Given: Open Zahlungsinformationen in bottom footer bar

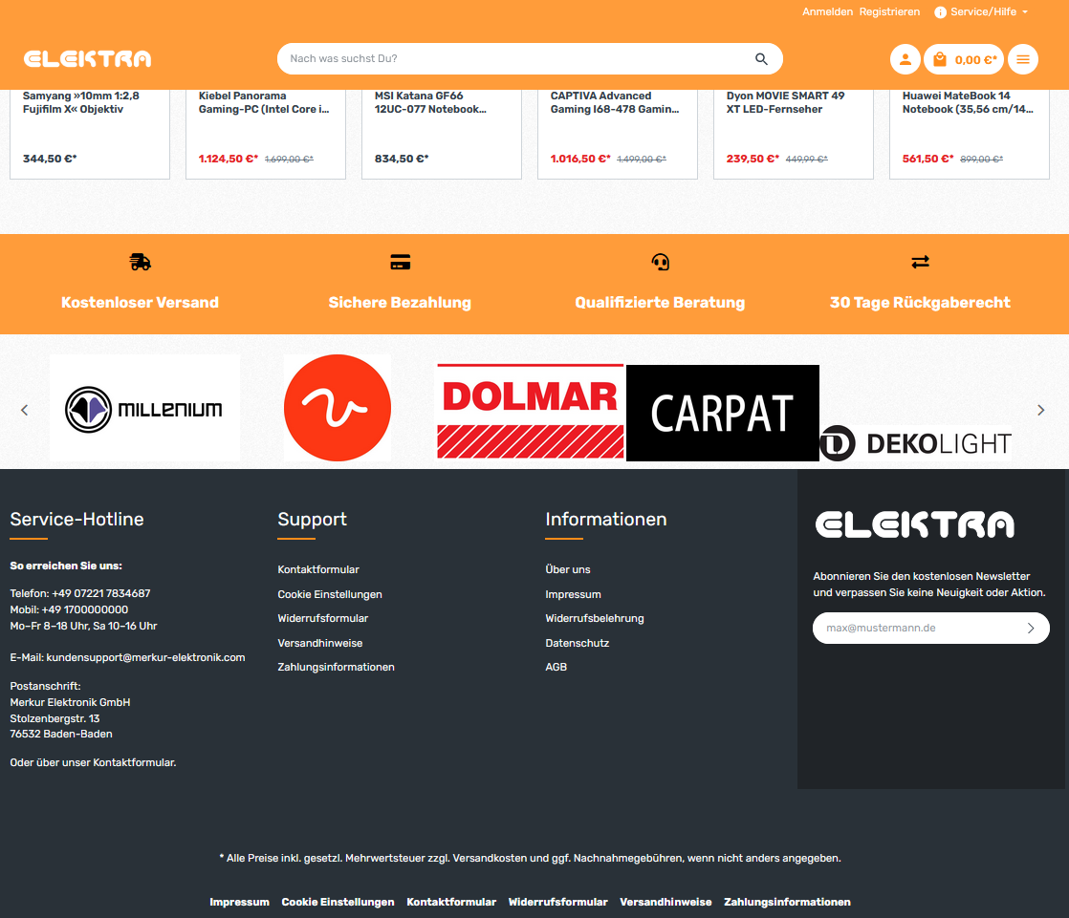Looking at the screenshot, I should 787,902.
